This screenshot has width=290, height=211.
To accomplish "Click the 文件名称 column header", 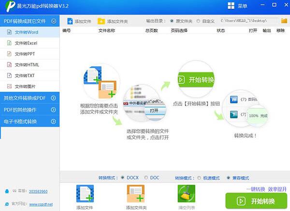I will point(106,30).
